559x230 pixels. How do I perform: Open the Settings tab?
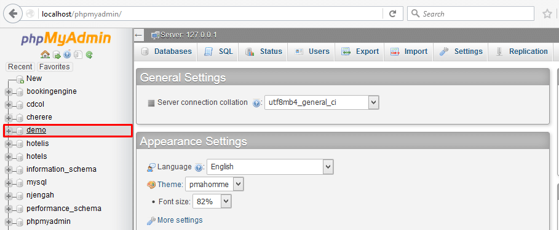tap(461, 52)
